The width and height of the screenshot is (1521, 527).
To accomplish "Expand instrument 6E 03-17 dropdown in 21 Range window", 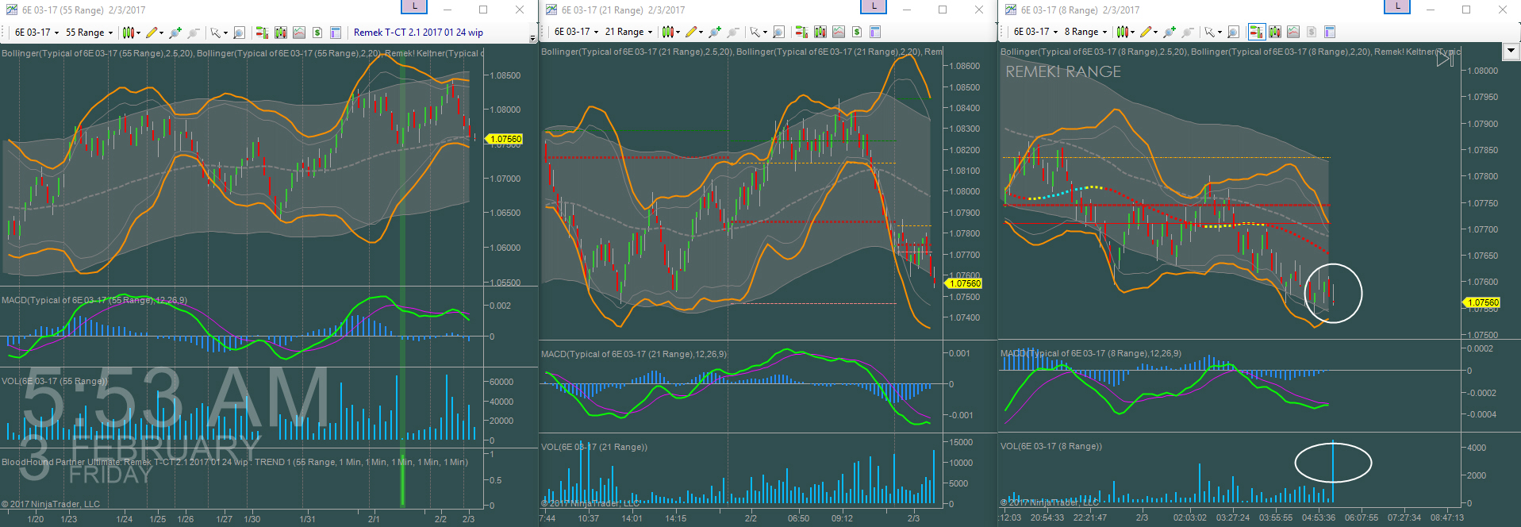I will click(596, 32).
